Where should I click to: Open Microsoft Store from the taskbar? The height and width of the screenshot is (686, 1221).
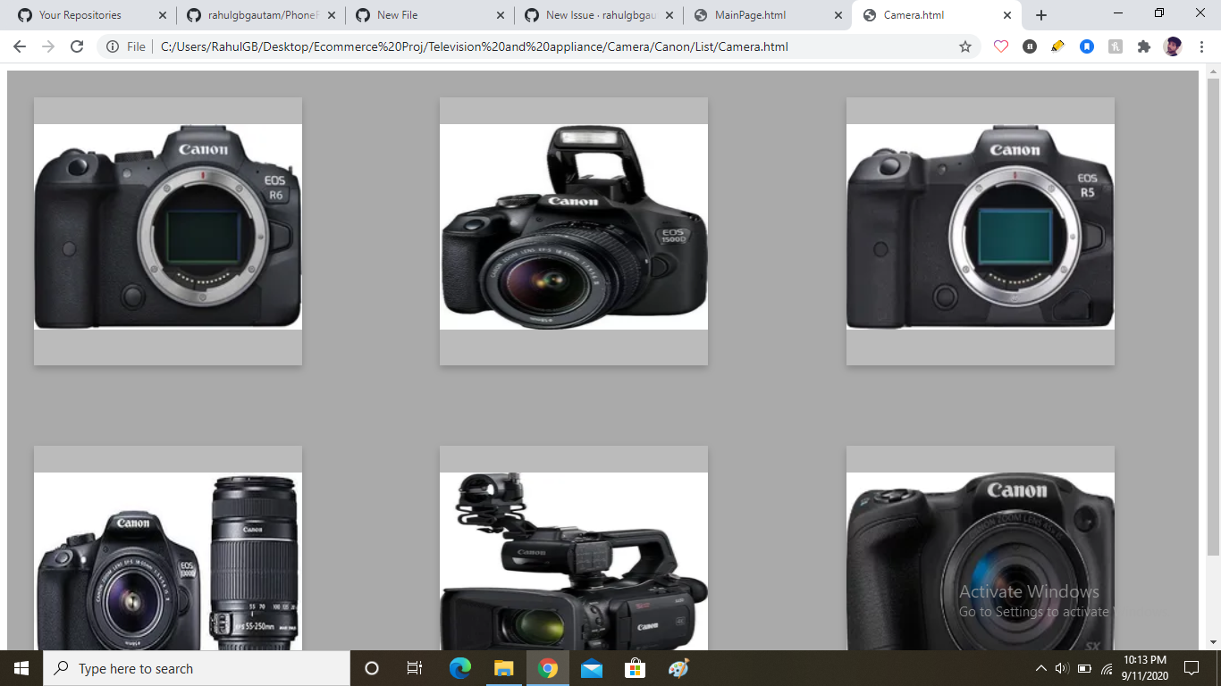click(x=636, y=668)
